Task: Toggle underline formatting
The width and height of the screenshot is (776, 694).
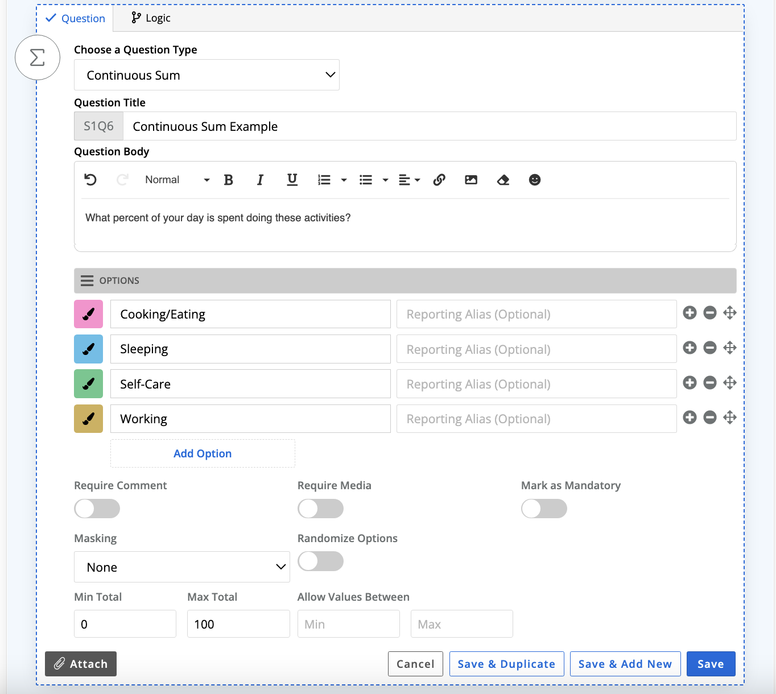Action: [292, 180]
